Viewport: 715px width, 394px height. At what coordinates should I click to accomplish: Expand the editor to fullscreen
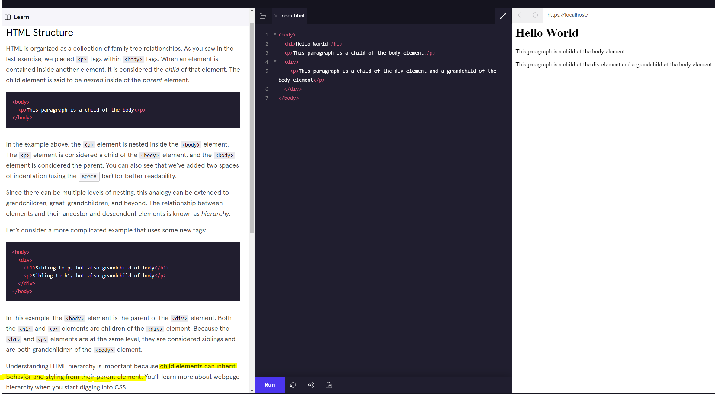pos(503,16)
